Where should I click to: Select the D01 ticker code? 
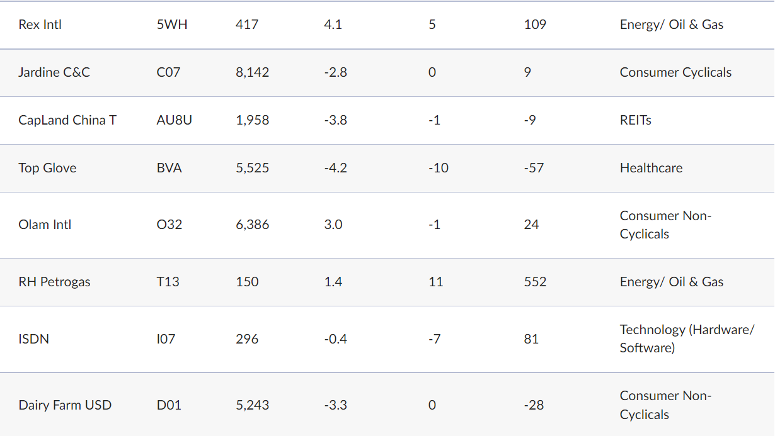coord(169,405)
